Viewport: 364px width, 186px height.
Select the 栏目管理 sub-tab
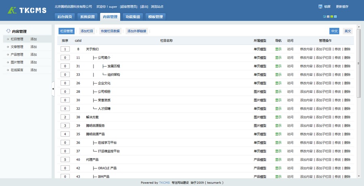66,31
